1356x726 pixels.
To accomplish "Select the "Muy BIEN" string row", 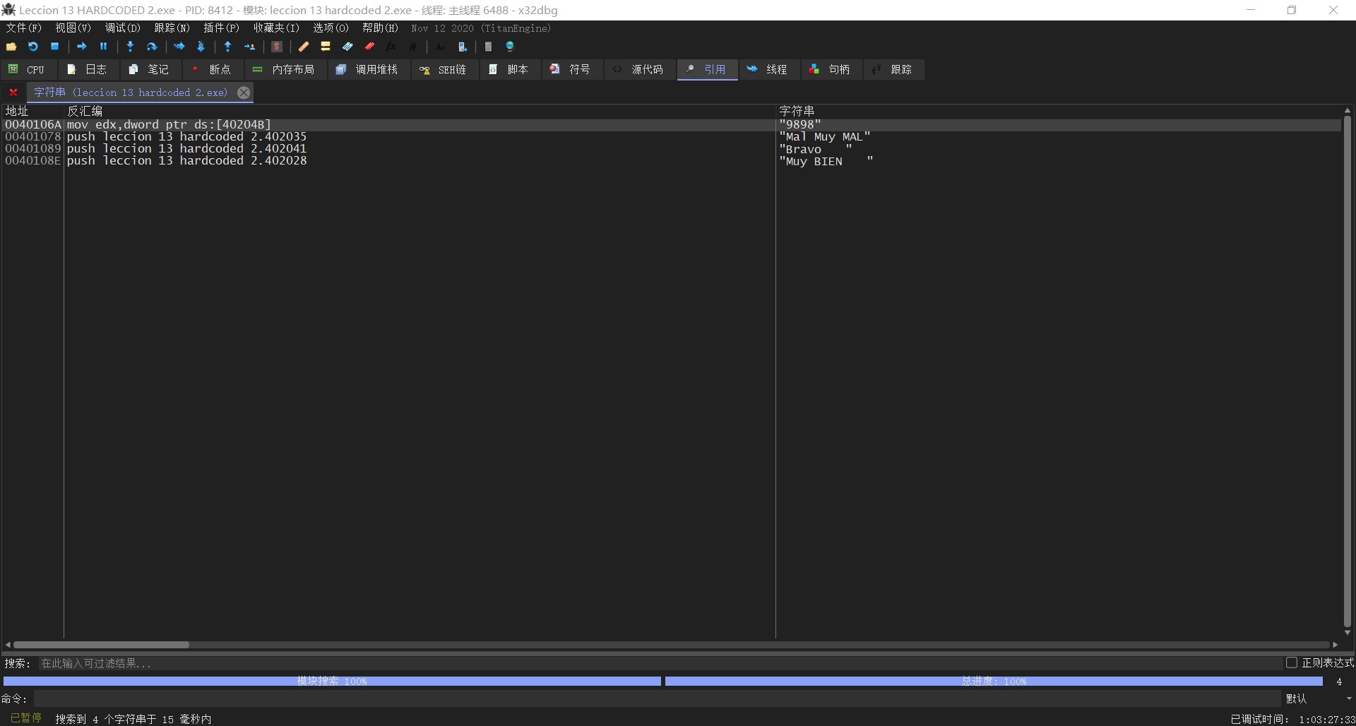I will 672,161.
